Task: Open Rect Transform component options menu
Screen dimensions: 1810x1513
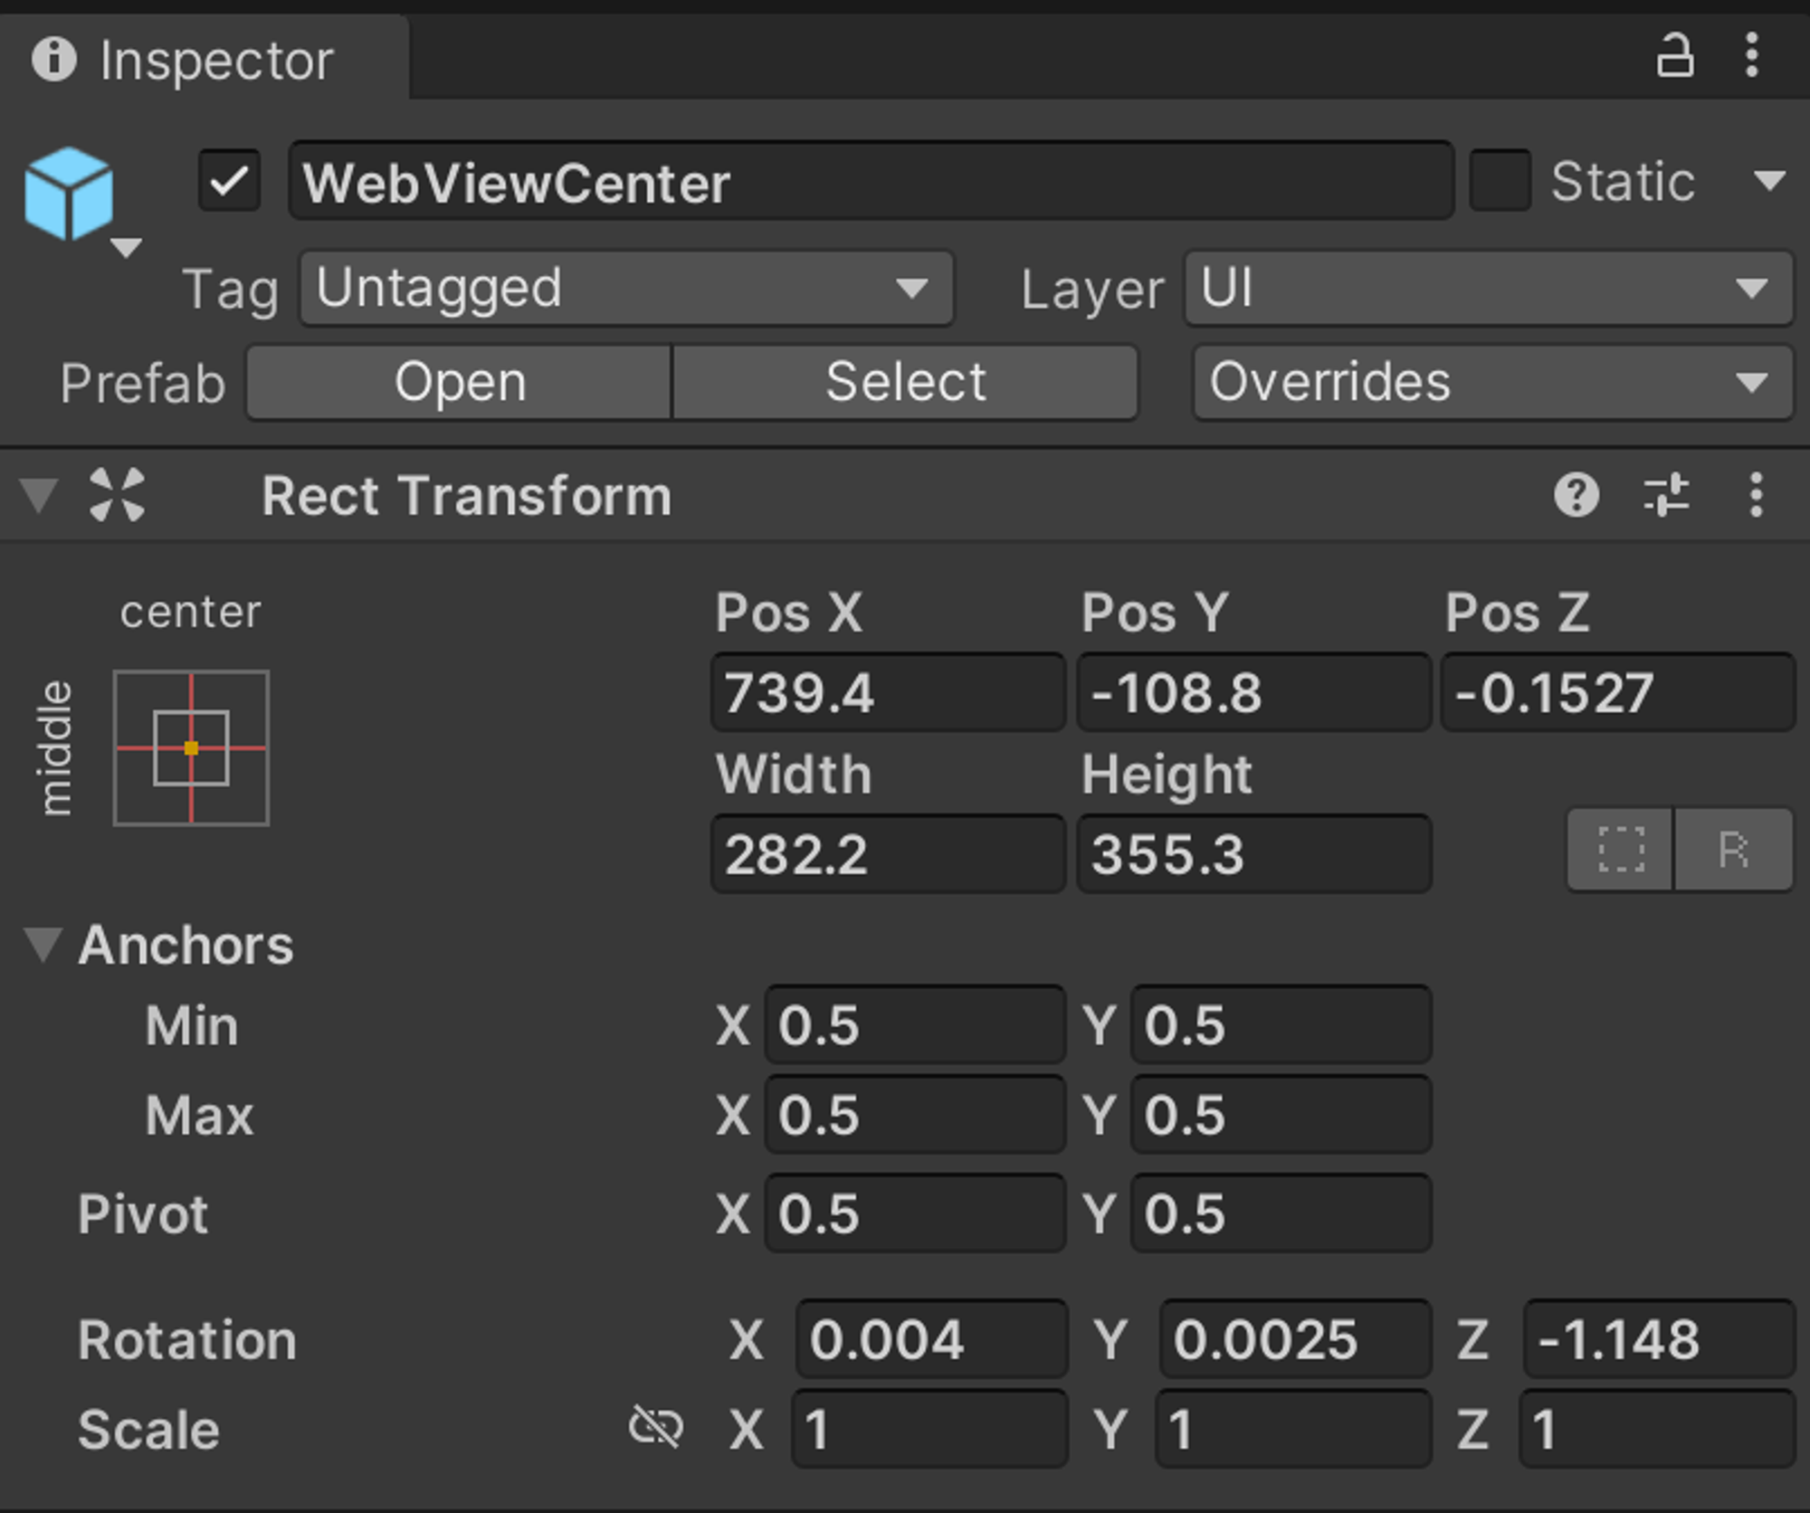Action: 1756,496
